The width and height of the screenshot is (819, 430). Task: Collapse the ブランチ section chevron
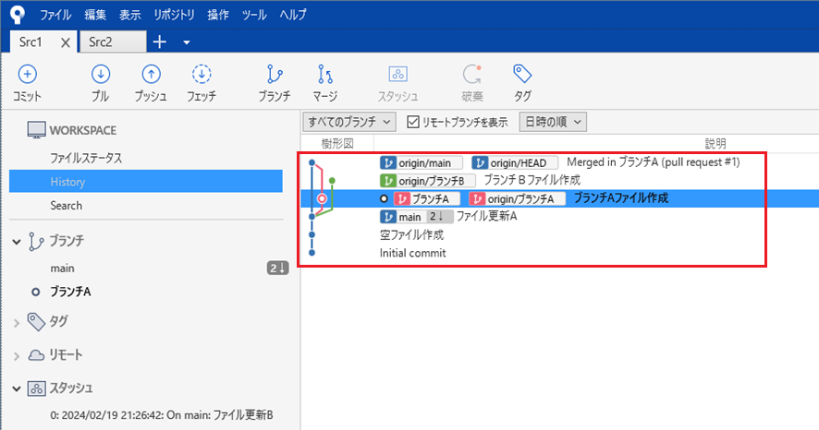tap(17, 242)
